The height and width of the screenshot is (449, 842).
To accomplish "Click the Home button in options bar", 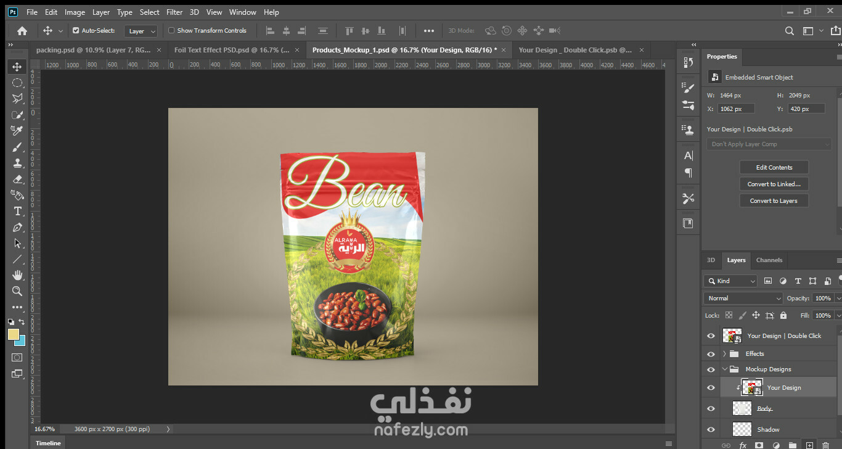I will (x=22, y=31).
